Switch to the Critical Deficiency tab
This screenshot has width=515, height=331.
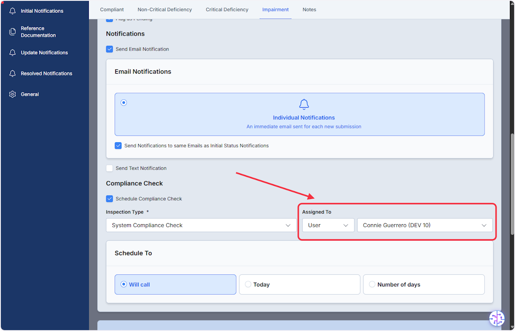(227, 9)
